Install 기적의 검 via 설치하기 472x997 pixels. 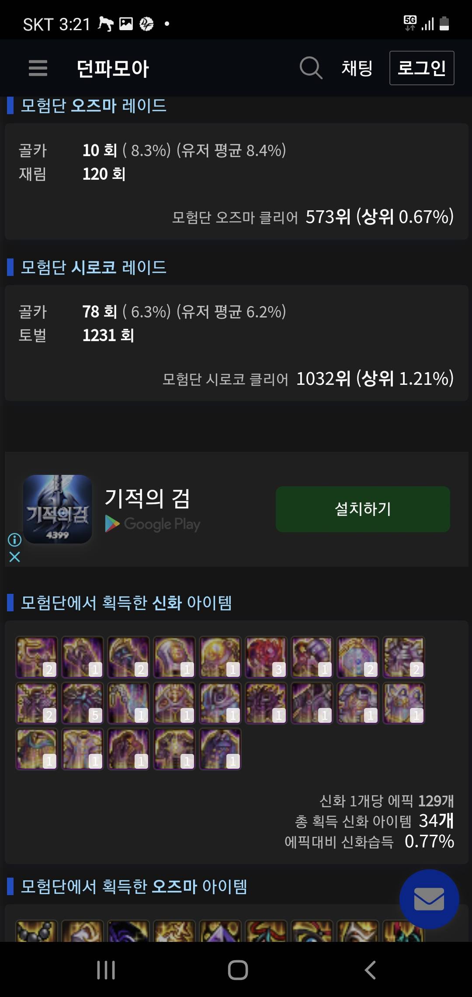(363, 509)
